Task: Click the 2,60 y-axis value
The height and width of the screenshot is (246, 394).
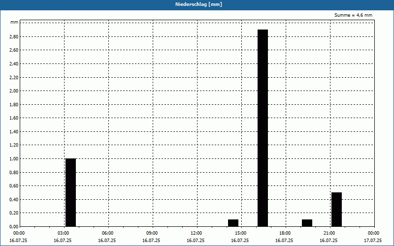Action: tap(14, 50)
